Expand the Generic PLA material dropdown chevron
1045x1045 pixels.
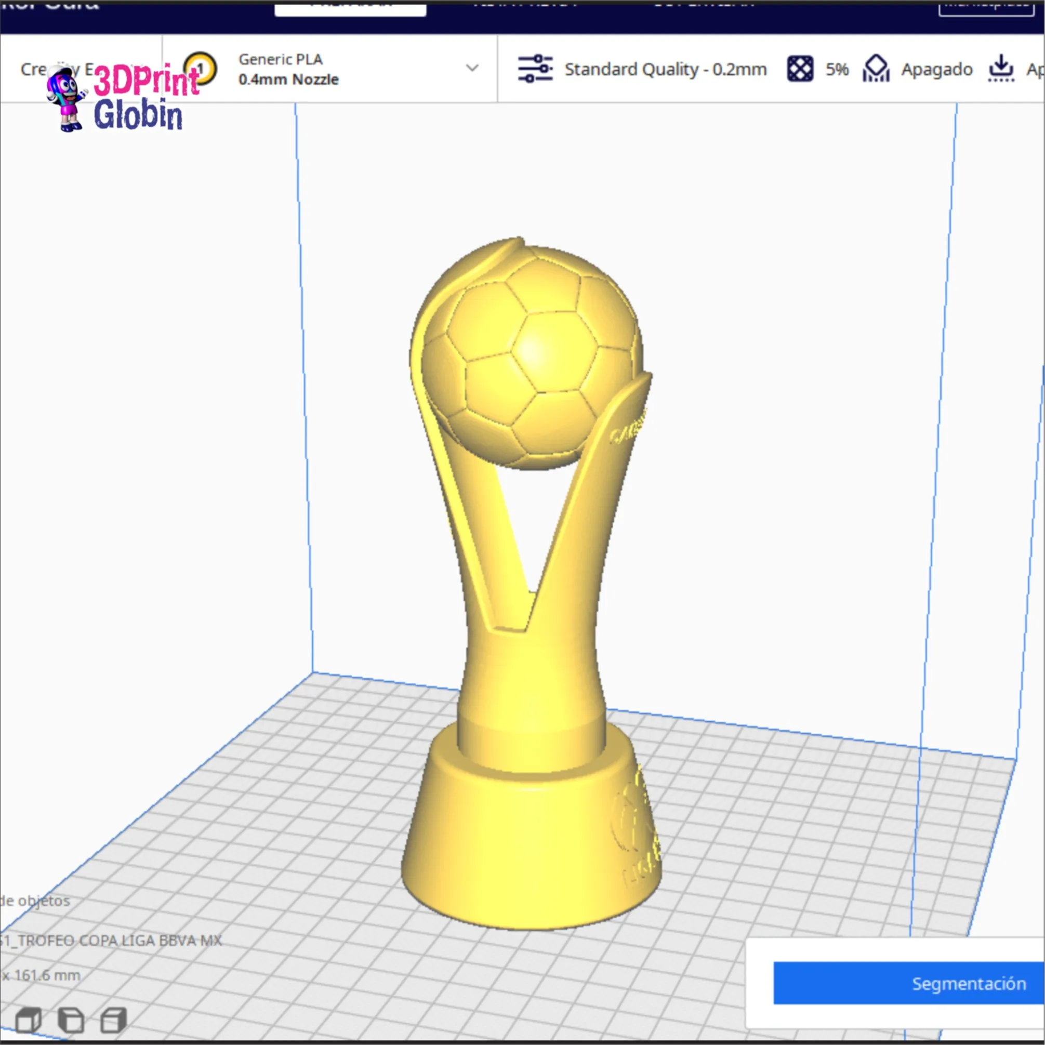pyautogui.click(x=472, y=68)
